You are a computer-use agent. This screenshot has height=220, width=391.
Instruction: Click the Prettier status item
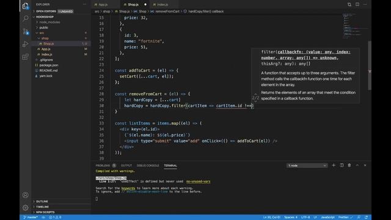coord(345,218)
